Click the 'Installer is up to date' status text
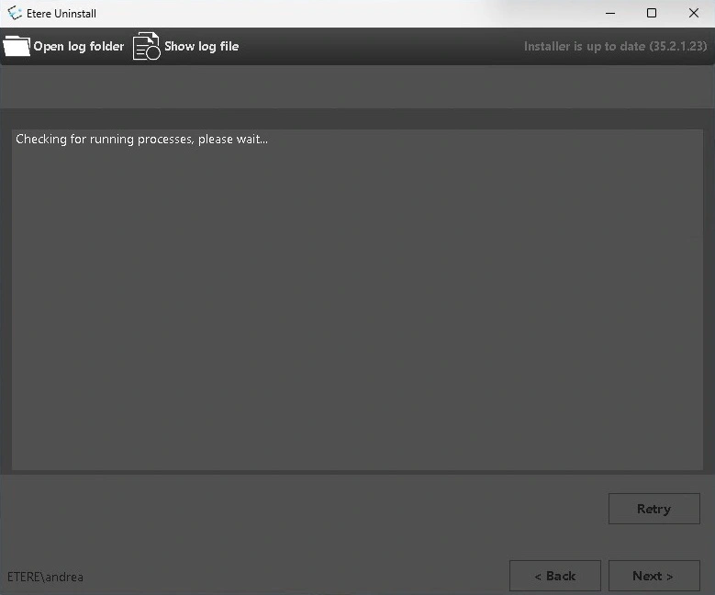Screen dimensions: 715x595 tap(584, 46)
